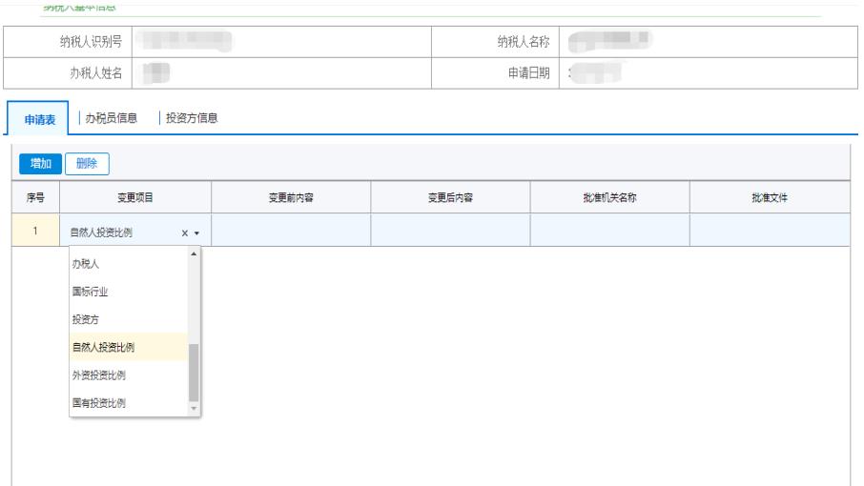
Task: Click the 变更前内容 cell in row 1
Action: click(290, 231)
